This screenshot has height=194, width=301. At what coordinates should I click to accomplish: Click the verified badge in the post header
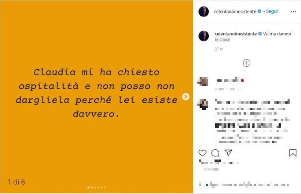[x=260, y=11]
